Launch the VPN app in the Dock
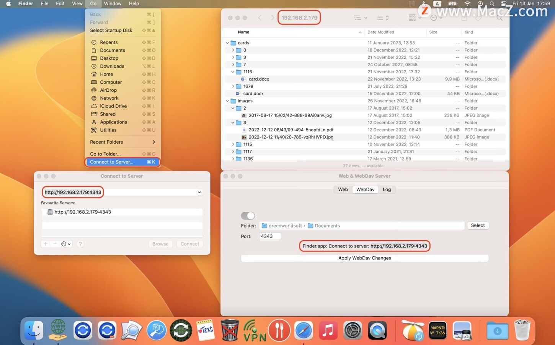The width and height of the screenshot is (555, 345). click(x=255, y=330)
